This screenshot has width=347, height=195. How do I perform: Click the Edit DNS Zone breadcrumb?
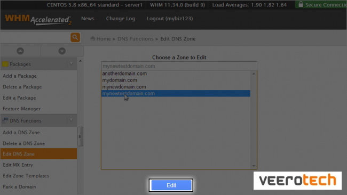[x=178, y=39]
